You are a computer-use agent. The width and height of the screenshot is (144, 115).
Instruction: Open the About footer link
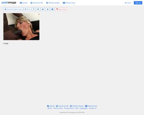pos(50,108)
